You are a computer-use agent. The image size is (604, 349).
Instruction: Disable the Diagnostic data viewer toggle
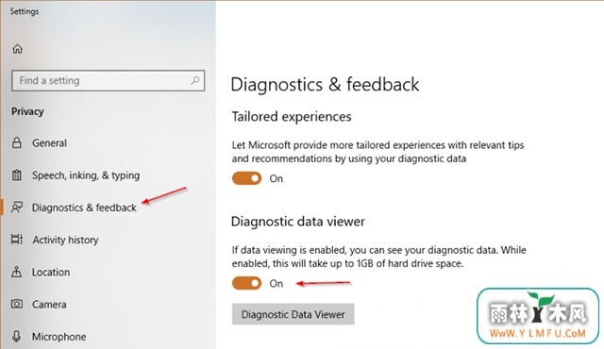tap(246, 284)
